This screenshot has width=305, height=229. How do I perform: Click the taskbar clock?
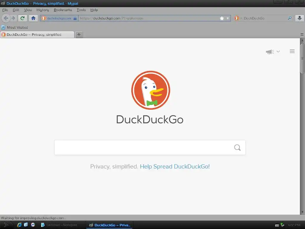294,225
